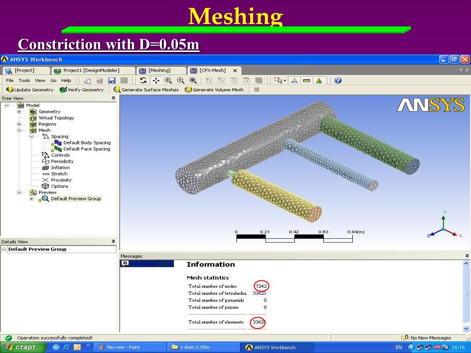Select the highlighted Information message entry

(147, 264)
